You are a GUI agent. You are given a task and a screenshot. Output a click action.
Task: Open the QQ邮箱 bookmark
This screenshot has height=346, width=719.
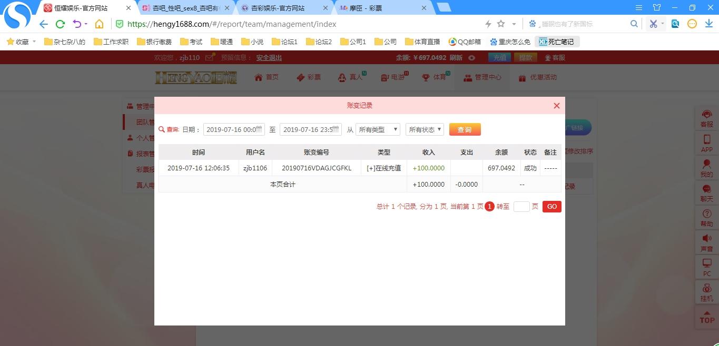(464, 42)
